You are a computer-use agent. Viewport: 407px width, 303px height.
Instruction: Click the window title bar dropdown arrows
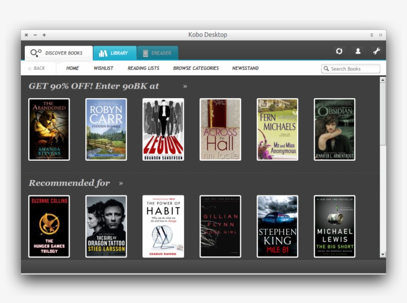pyautogui.click(x=372, y=35)
